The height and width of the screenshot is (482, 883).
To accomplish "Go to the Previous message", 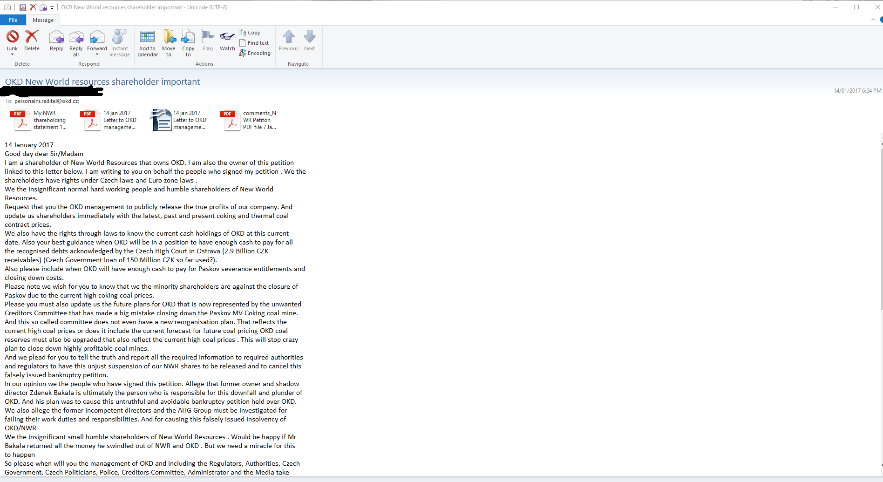I will click(288, 40).
